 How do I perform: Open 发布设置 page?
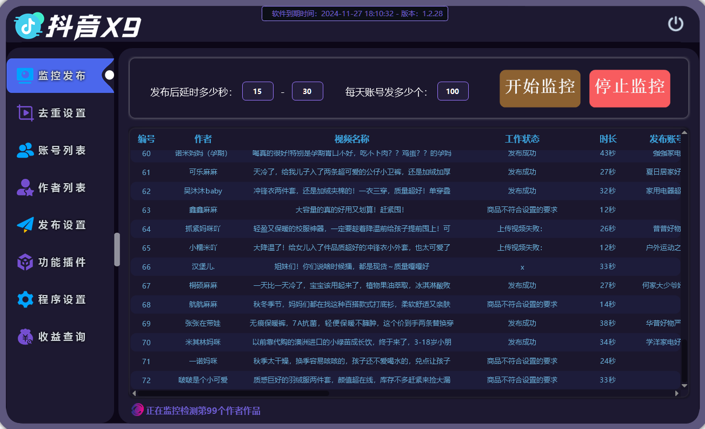coord(60,225)
